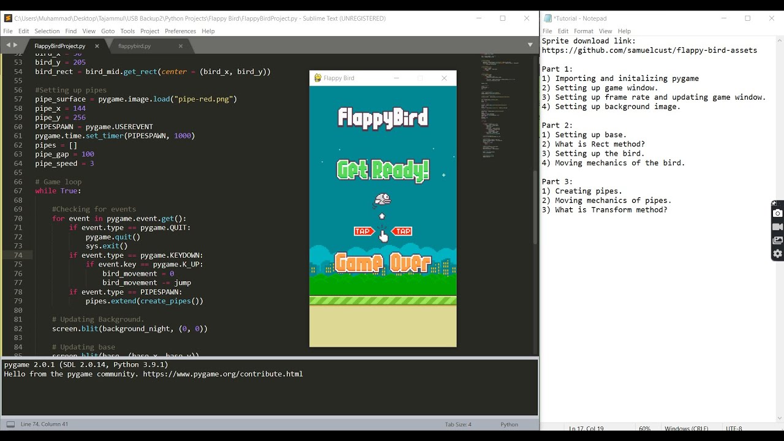Click pygame.org contribute URL in console output
784x441 pixels.
[x=223, y=374]
